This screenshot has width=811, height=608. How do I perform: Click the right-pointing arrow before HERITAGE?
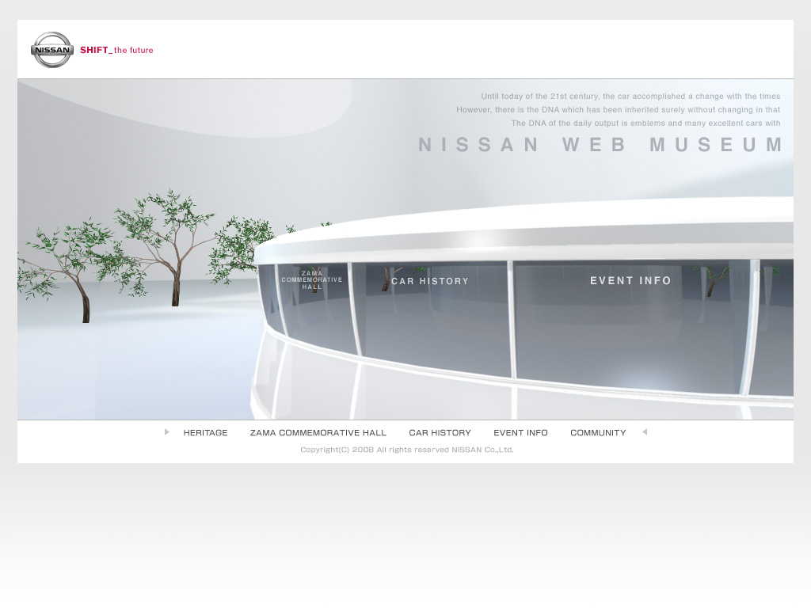[166, 432]
